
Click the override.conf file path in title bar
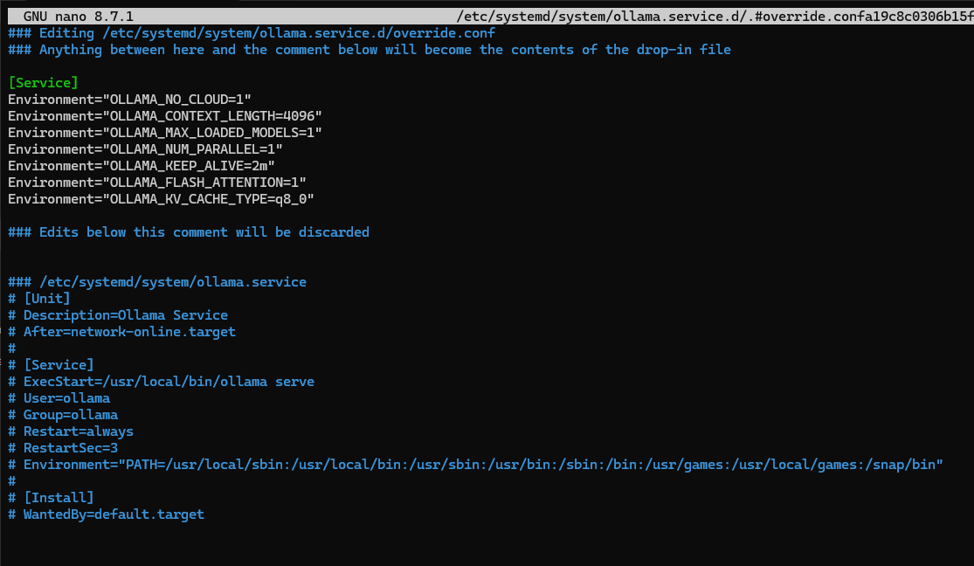pyautogui.click(x=715, y=16)
